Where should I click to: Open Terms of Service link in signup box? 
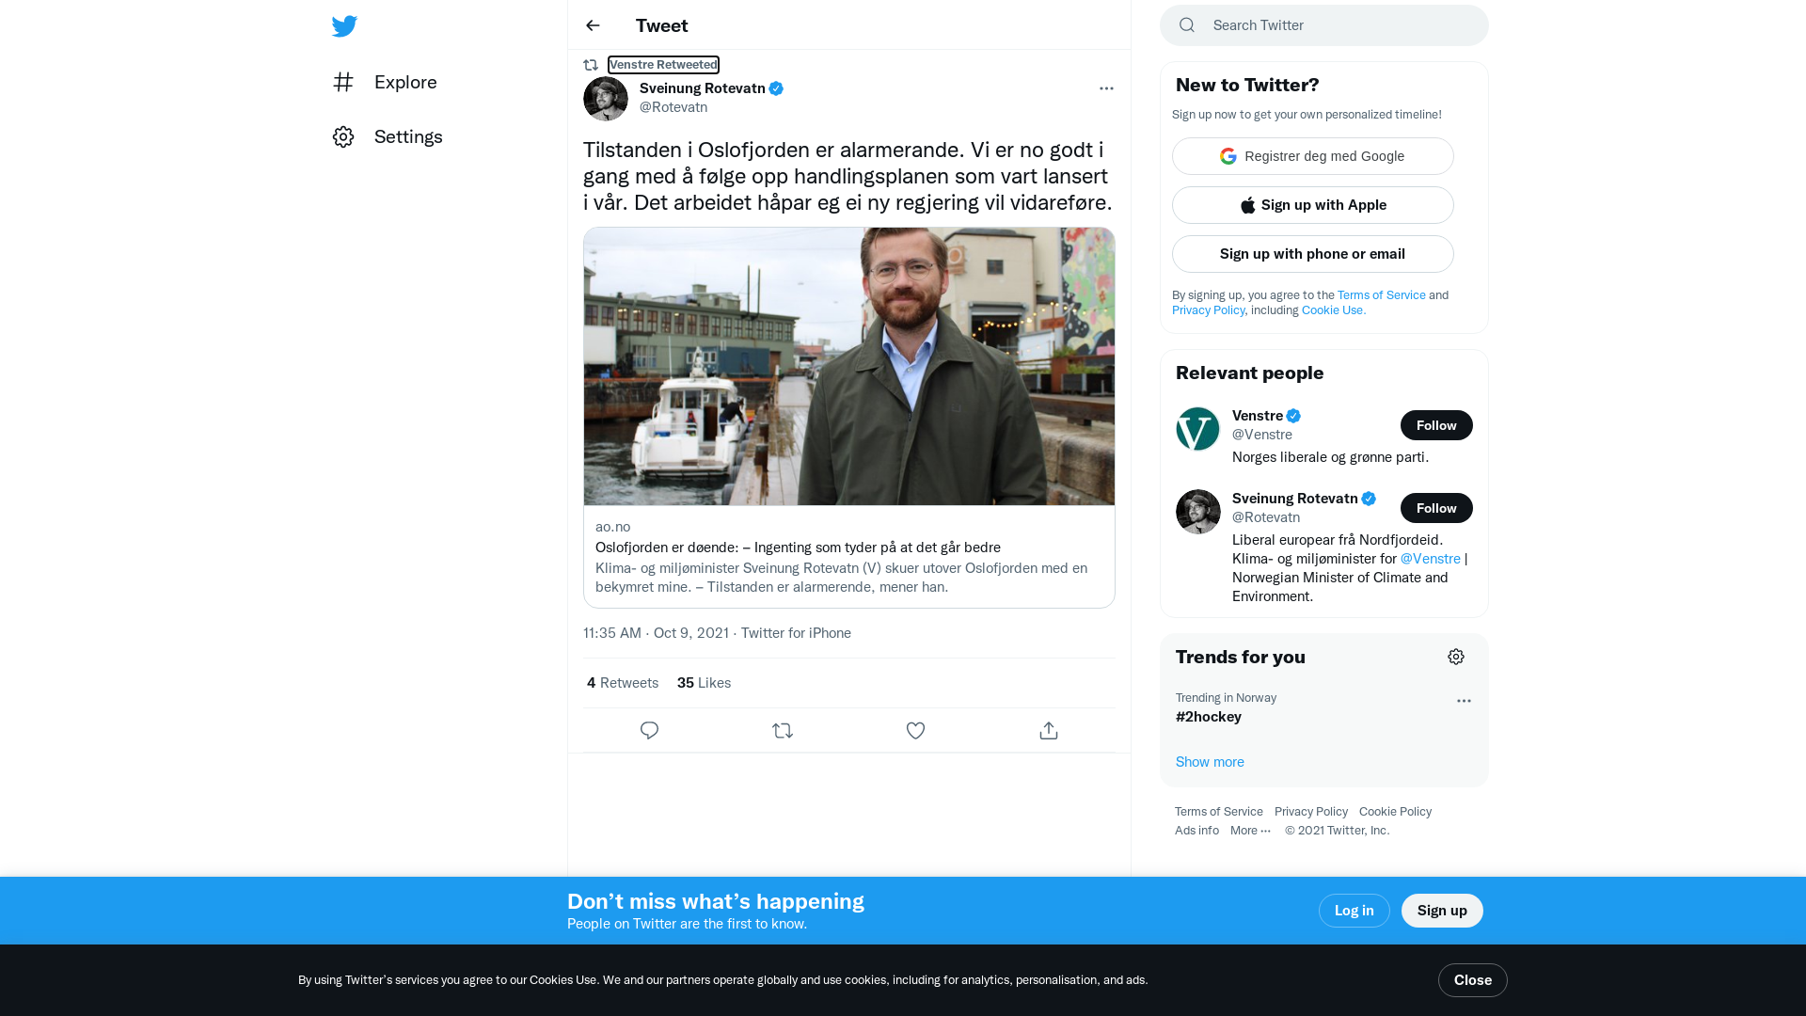click(x=1382, y=295)
